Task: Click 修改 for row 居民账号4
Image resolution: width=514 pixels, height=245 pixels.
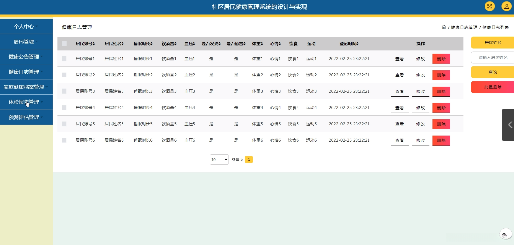Action: coord(420,108)
